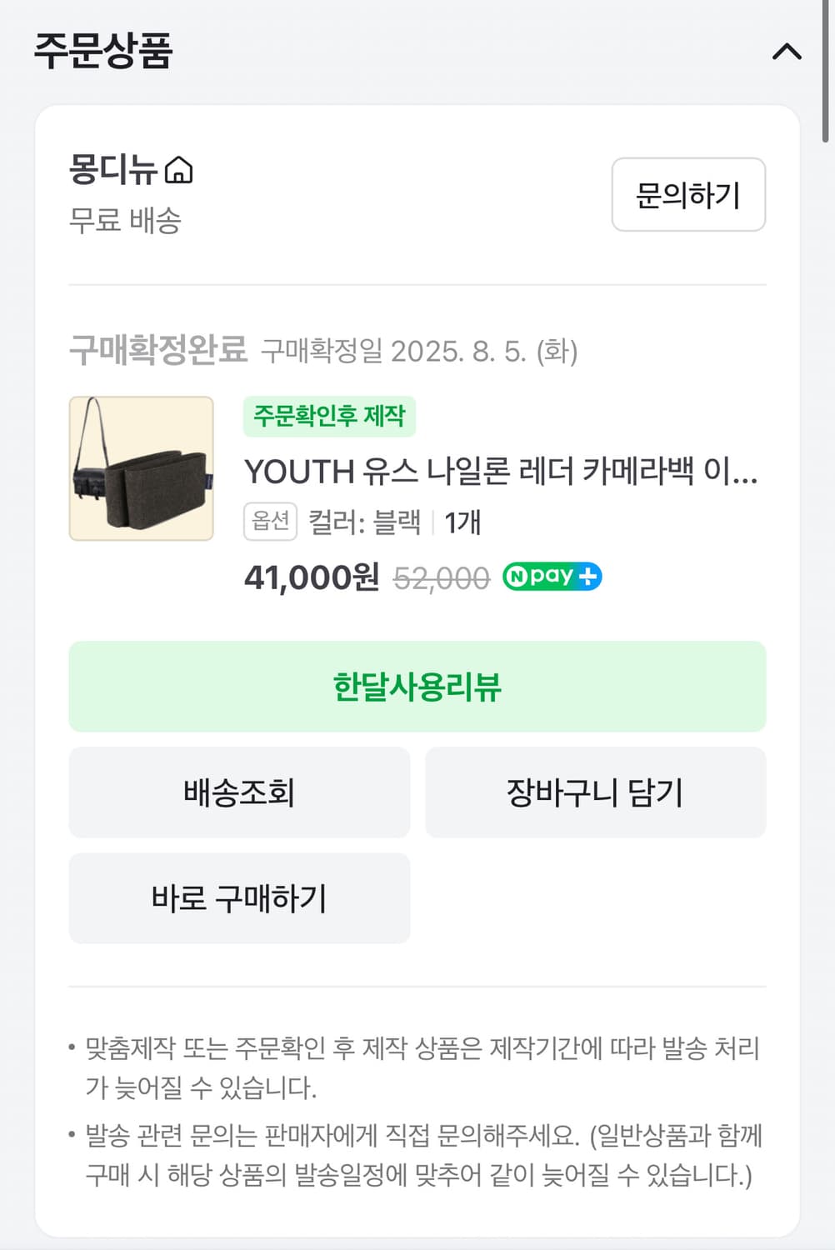Write a 한달사용리뷰 review
The width and height of the screenshot is (835, 1250).
click(x=417, y=687)
